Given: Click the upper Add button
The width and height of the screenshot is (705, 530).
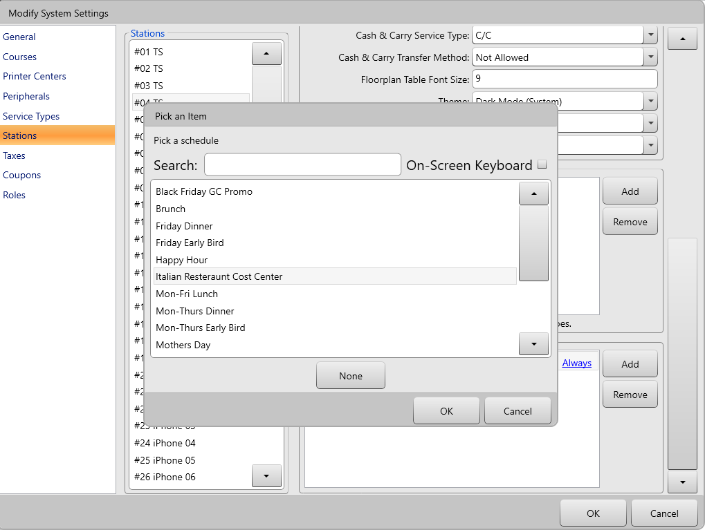Looking at the screenshot, I should coord(630,191).
